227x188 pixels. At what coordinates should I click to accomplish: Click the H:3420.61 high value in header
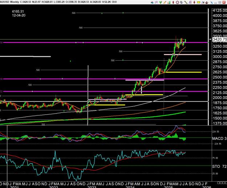(47, 2)
